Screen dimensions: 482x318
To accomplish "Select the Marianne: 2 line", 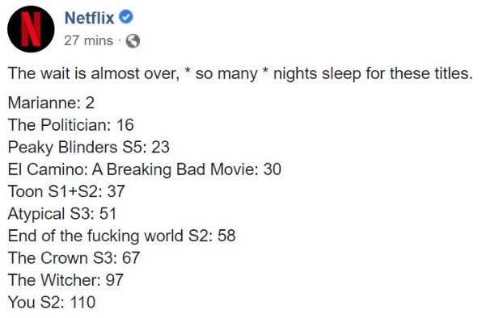I will pyautogui.click(x=51, y=103).
